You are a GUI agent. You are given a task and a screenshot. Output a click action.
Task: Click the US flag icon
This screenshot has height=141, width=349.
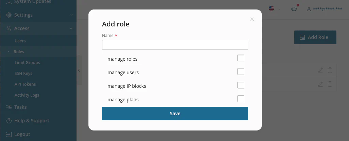[271, 9]
